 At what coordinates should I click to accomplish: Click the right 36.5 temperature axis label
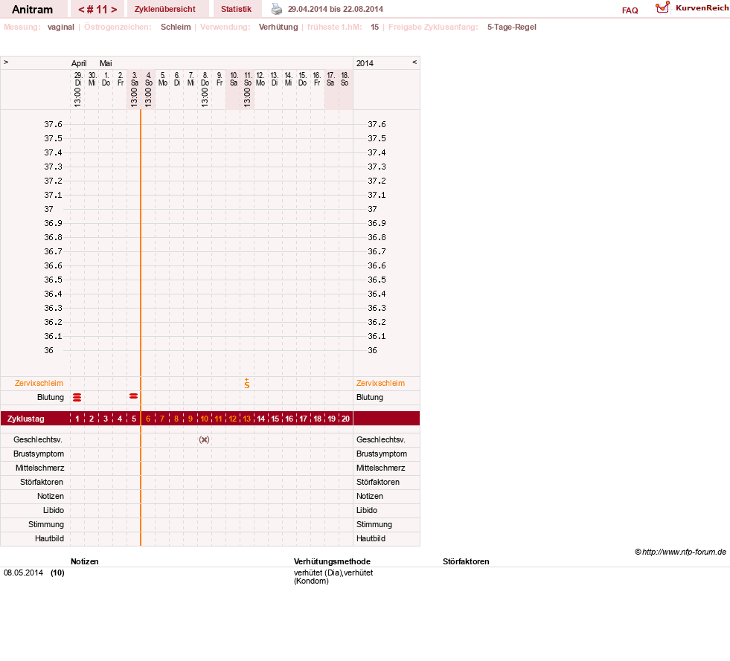point(377,280)
